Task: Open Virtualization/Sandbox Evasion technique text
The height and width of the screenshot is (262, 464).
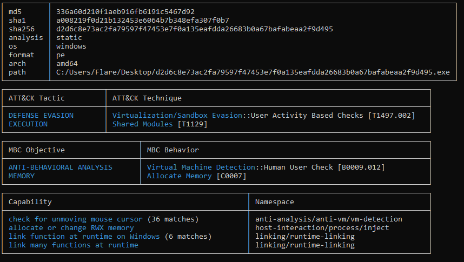Action: point(177,115)
